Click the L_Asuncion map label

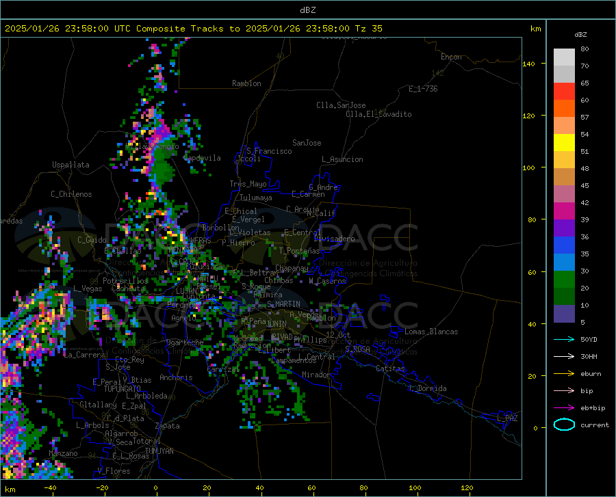point(342,159)
